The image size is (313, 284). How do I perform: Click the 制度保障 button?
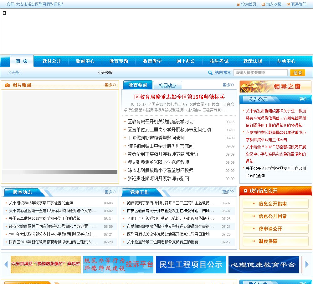[276, 241]
